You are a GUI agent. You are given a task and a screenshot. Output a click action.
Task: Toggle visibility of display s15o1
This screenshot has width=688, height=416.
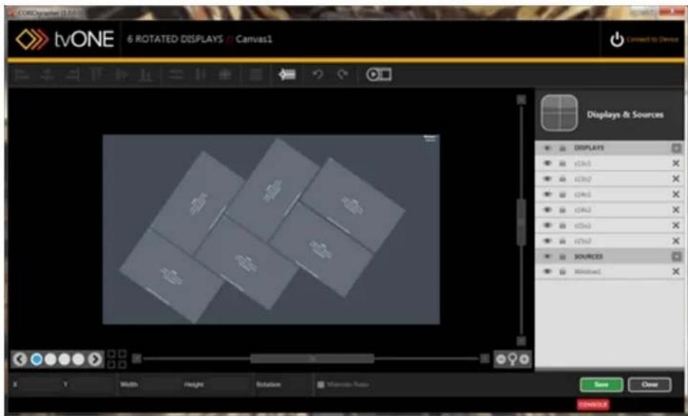547,225
